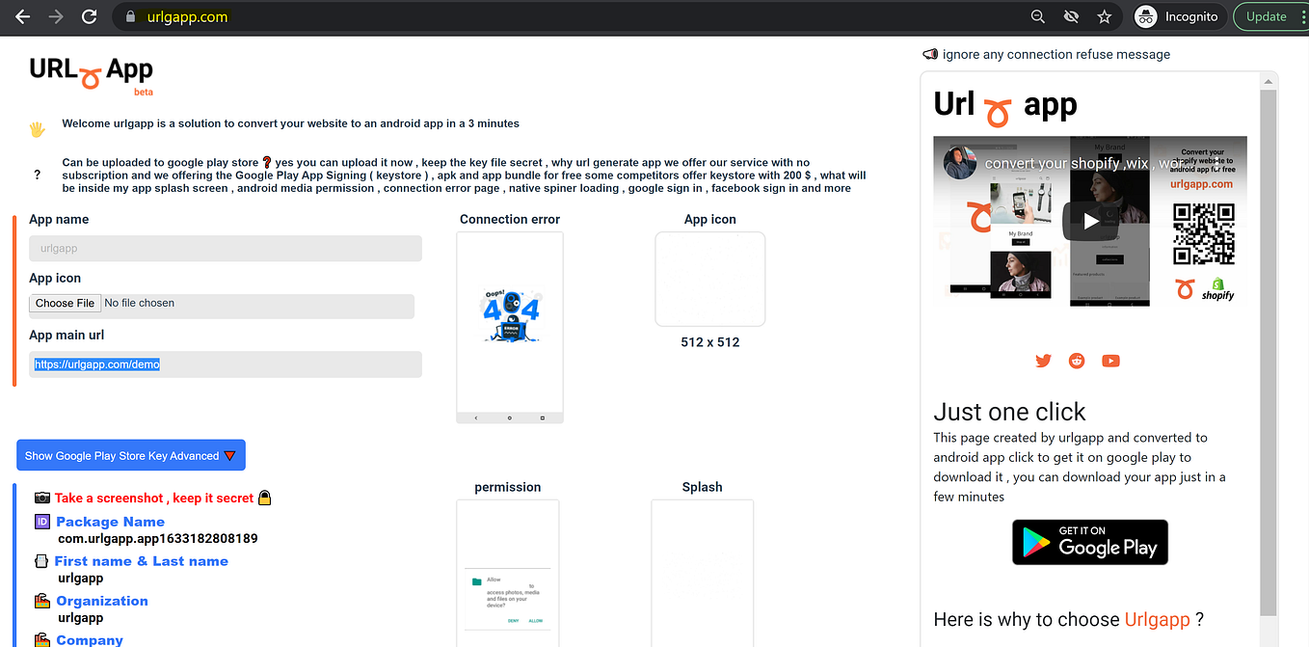The height and width of the screenshot is (647, 1309).
Task: Click the orange Urlgapp text in heading
Action: click(1157, 619)
